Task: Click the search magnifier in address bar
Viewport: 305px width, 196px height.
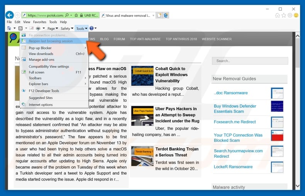Action: coord(67,15)
